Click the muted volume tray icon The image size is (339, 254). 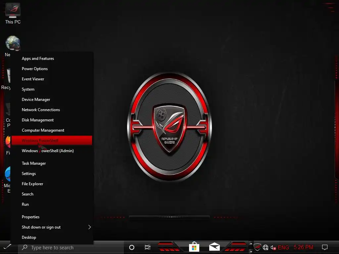[x=273, y=247]
